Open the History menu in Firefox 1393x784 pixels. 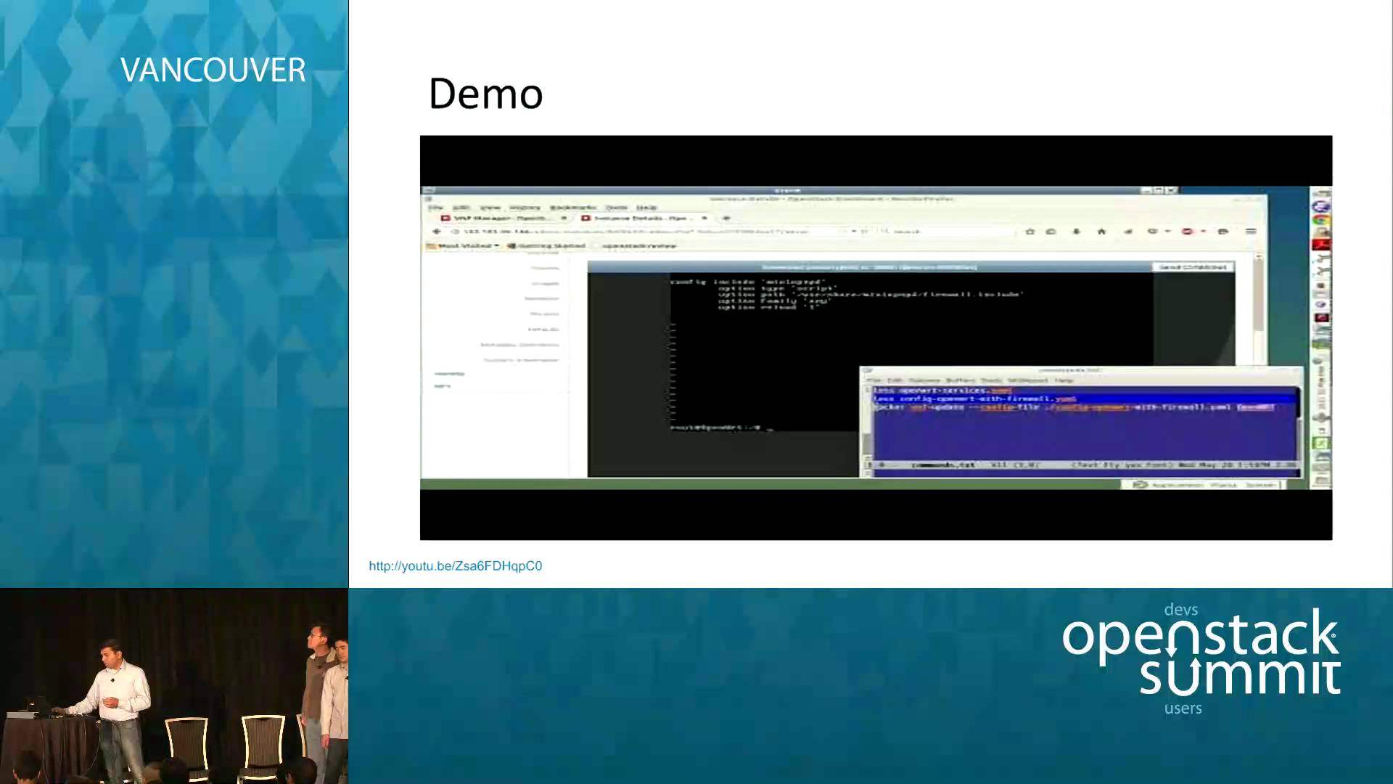(x=524, y=208)
